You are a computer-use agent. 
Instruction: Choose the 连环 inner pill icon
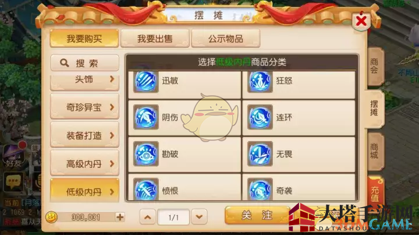click(x=260, y=117)
